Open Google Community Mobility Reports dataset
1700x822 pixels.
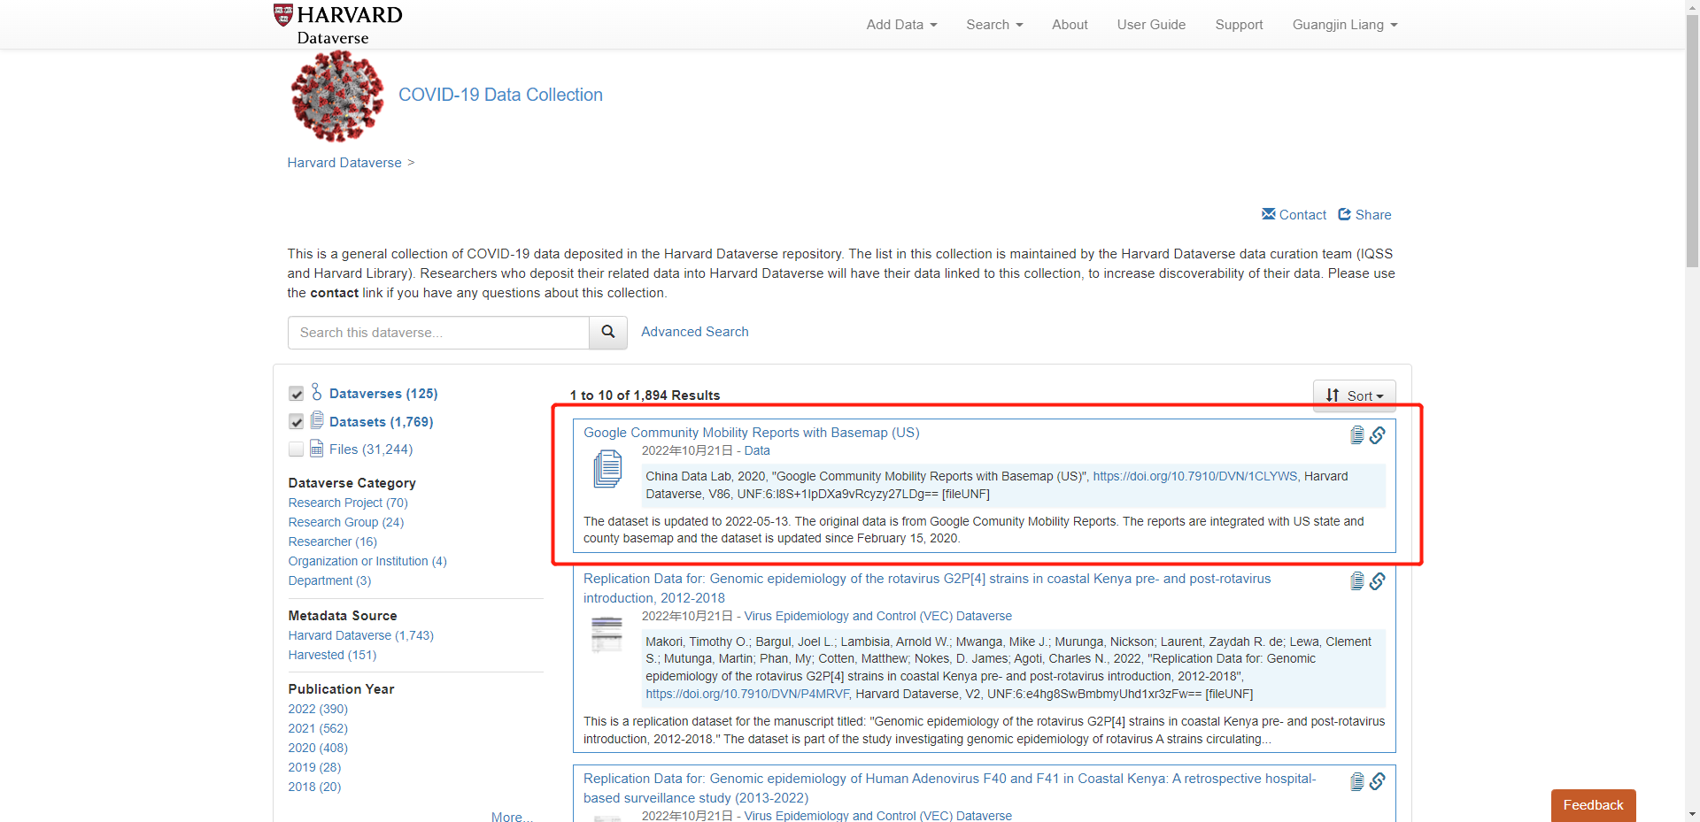tap(751, 433)
